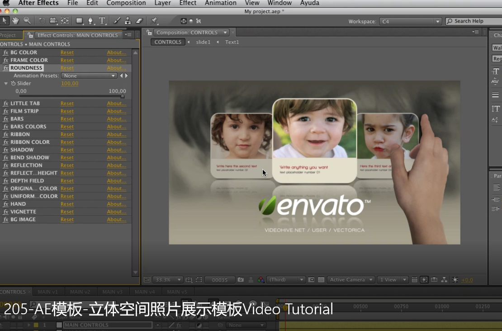Open the 1 View layout dropdown

point(393,280)
